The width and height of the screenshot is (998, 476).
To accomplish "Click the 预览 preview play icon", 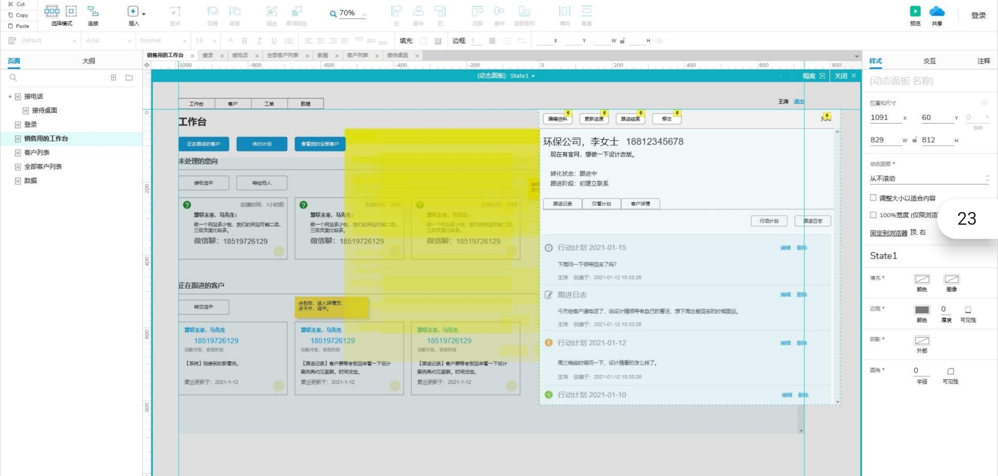I will click(915, 11).
